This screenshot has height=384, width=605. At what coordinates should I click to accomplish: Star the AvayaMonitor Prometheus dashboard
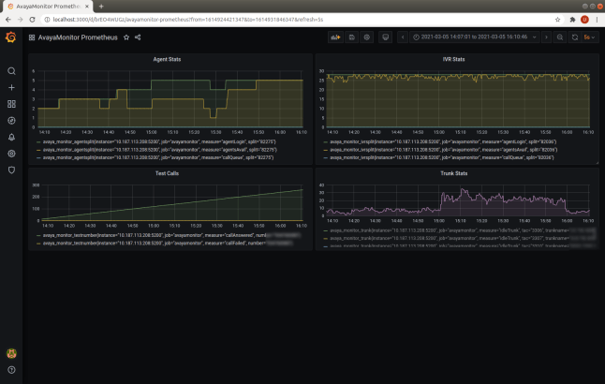coord(126,37)
